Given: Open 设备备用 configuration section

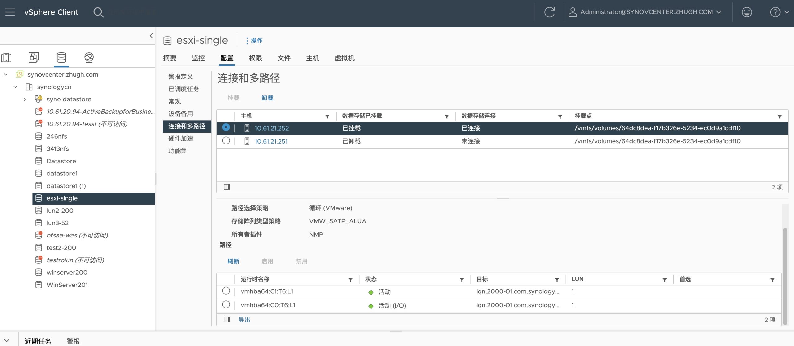Looking at the screenshot, I should pyautogui.click(x=181, y=114).
